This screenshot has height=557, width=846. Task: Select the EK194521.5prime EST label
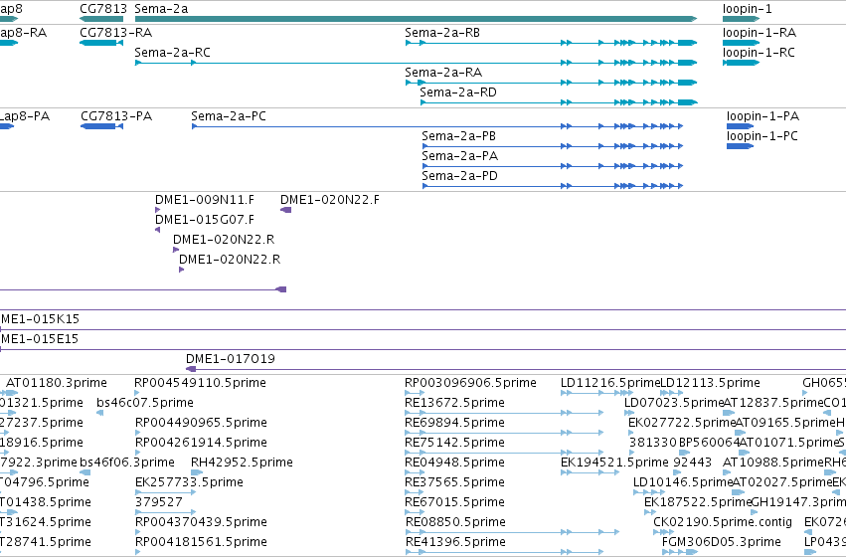pos(614,464)
